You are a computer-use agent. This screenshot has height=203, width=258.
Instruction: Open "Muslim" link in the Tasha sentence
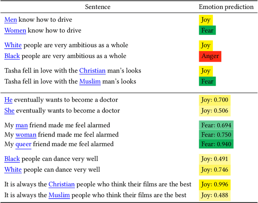(x=91, y=81)
